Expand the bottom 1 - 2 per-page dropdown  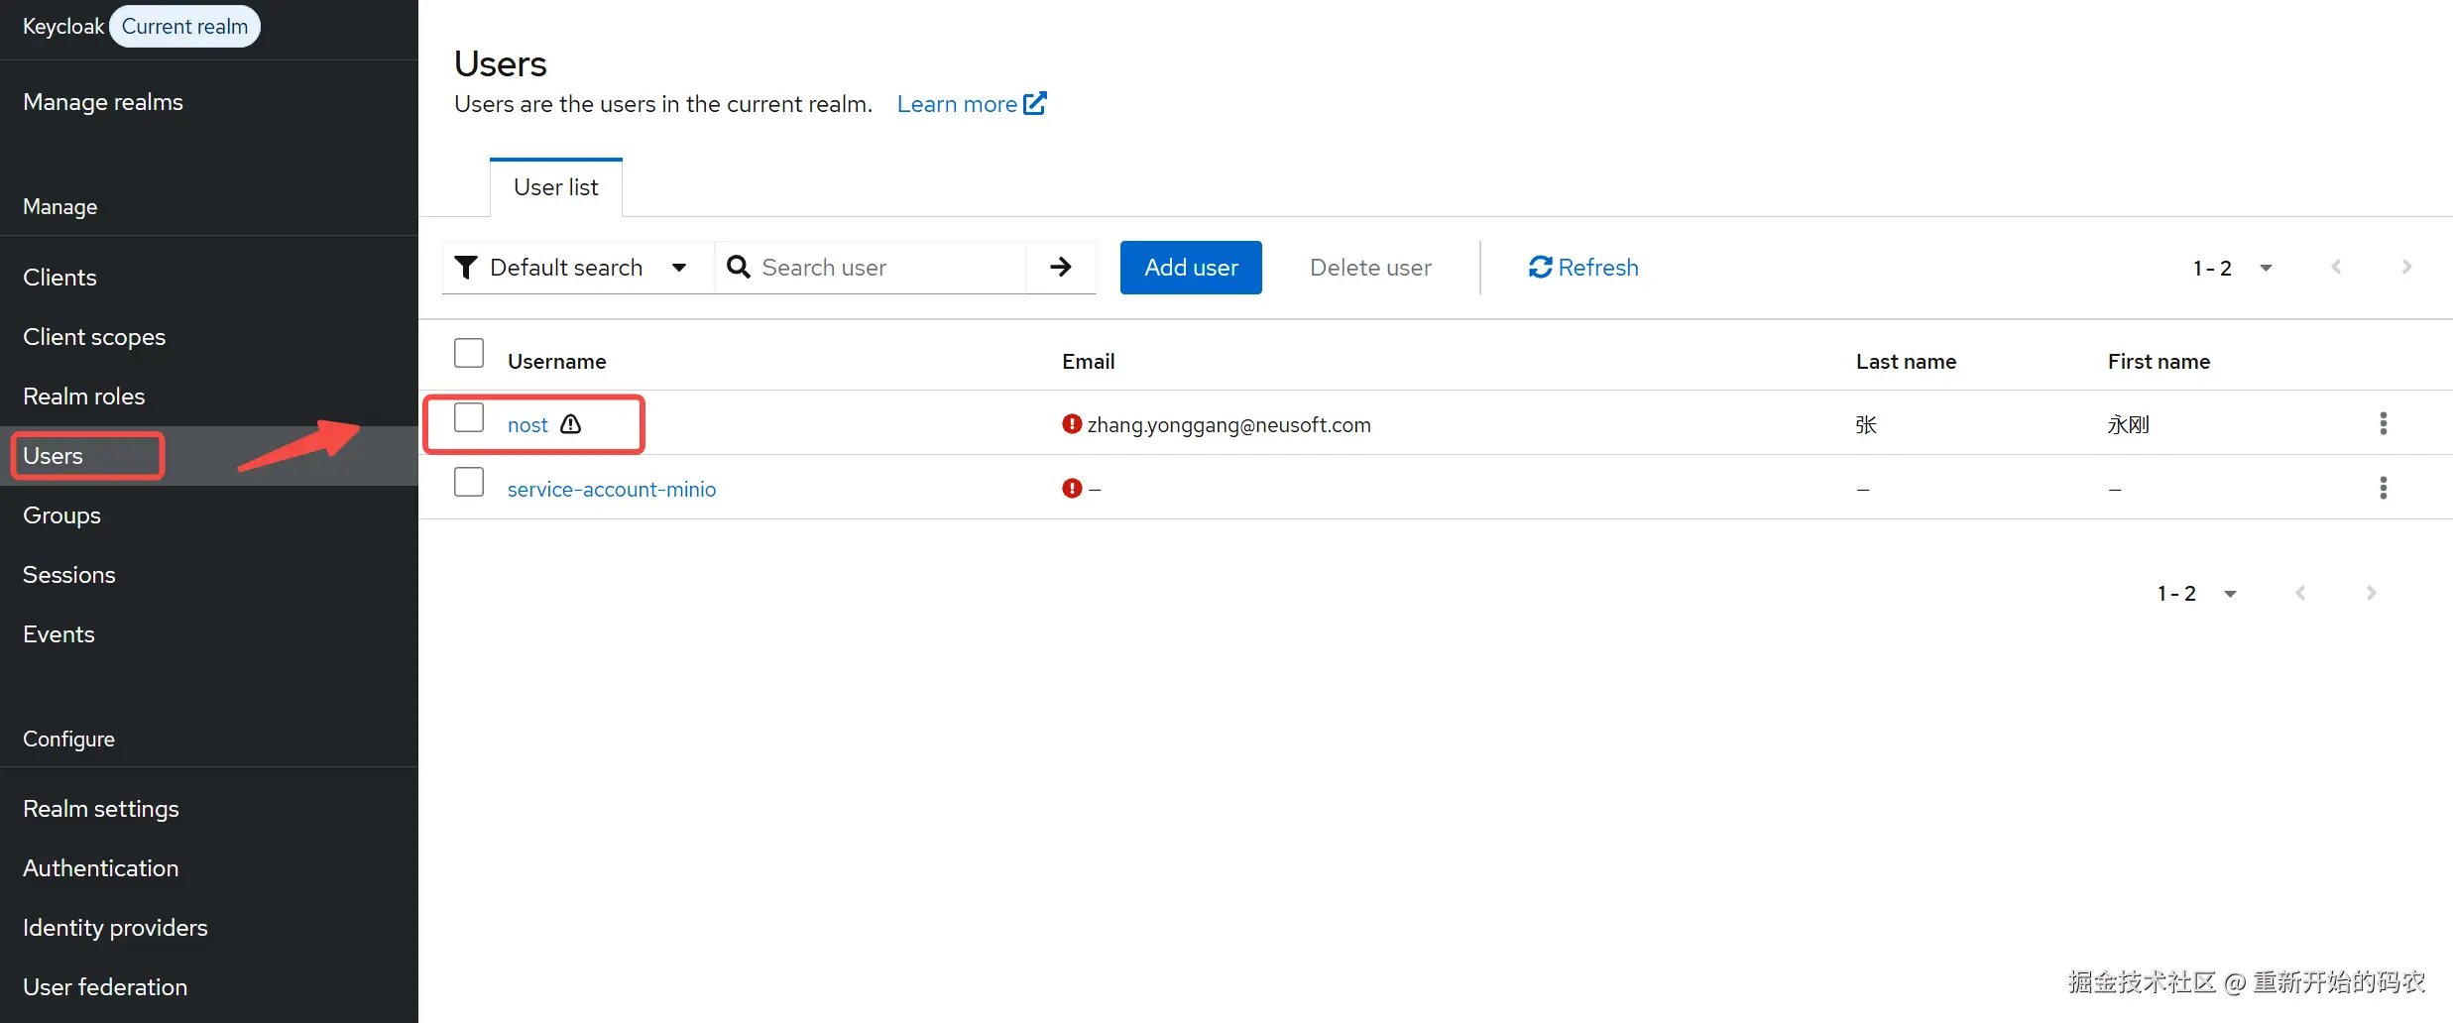click(2196, 594)
